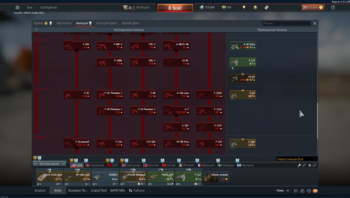
Task: Click the wrench icon near checkboxes
Action: coord(299,165)
